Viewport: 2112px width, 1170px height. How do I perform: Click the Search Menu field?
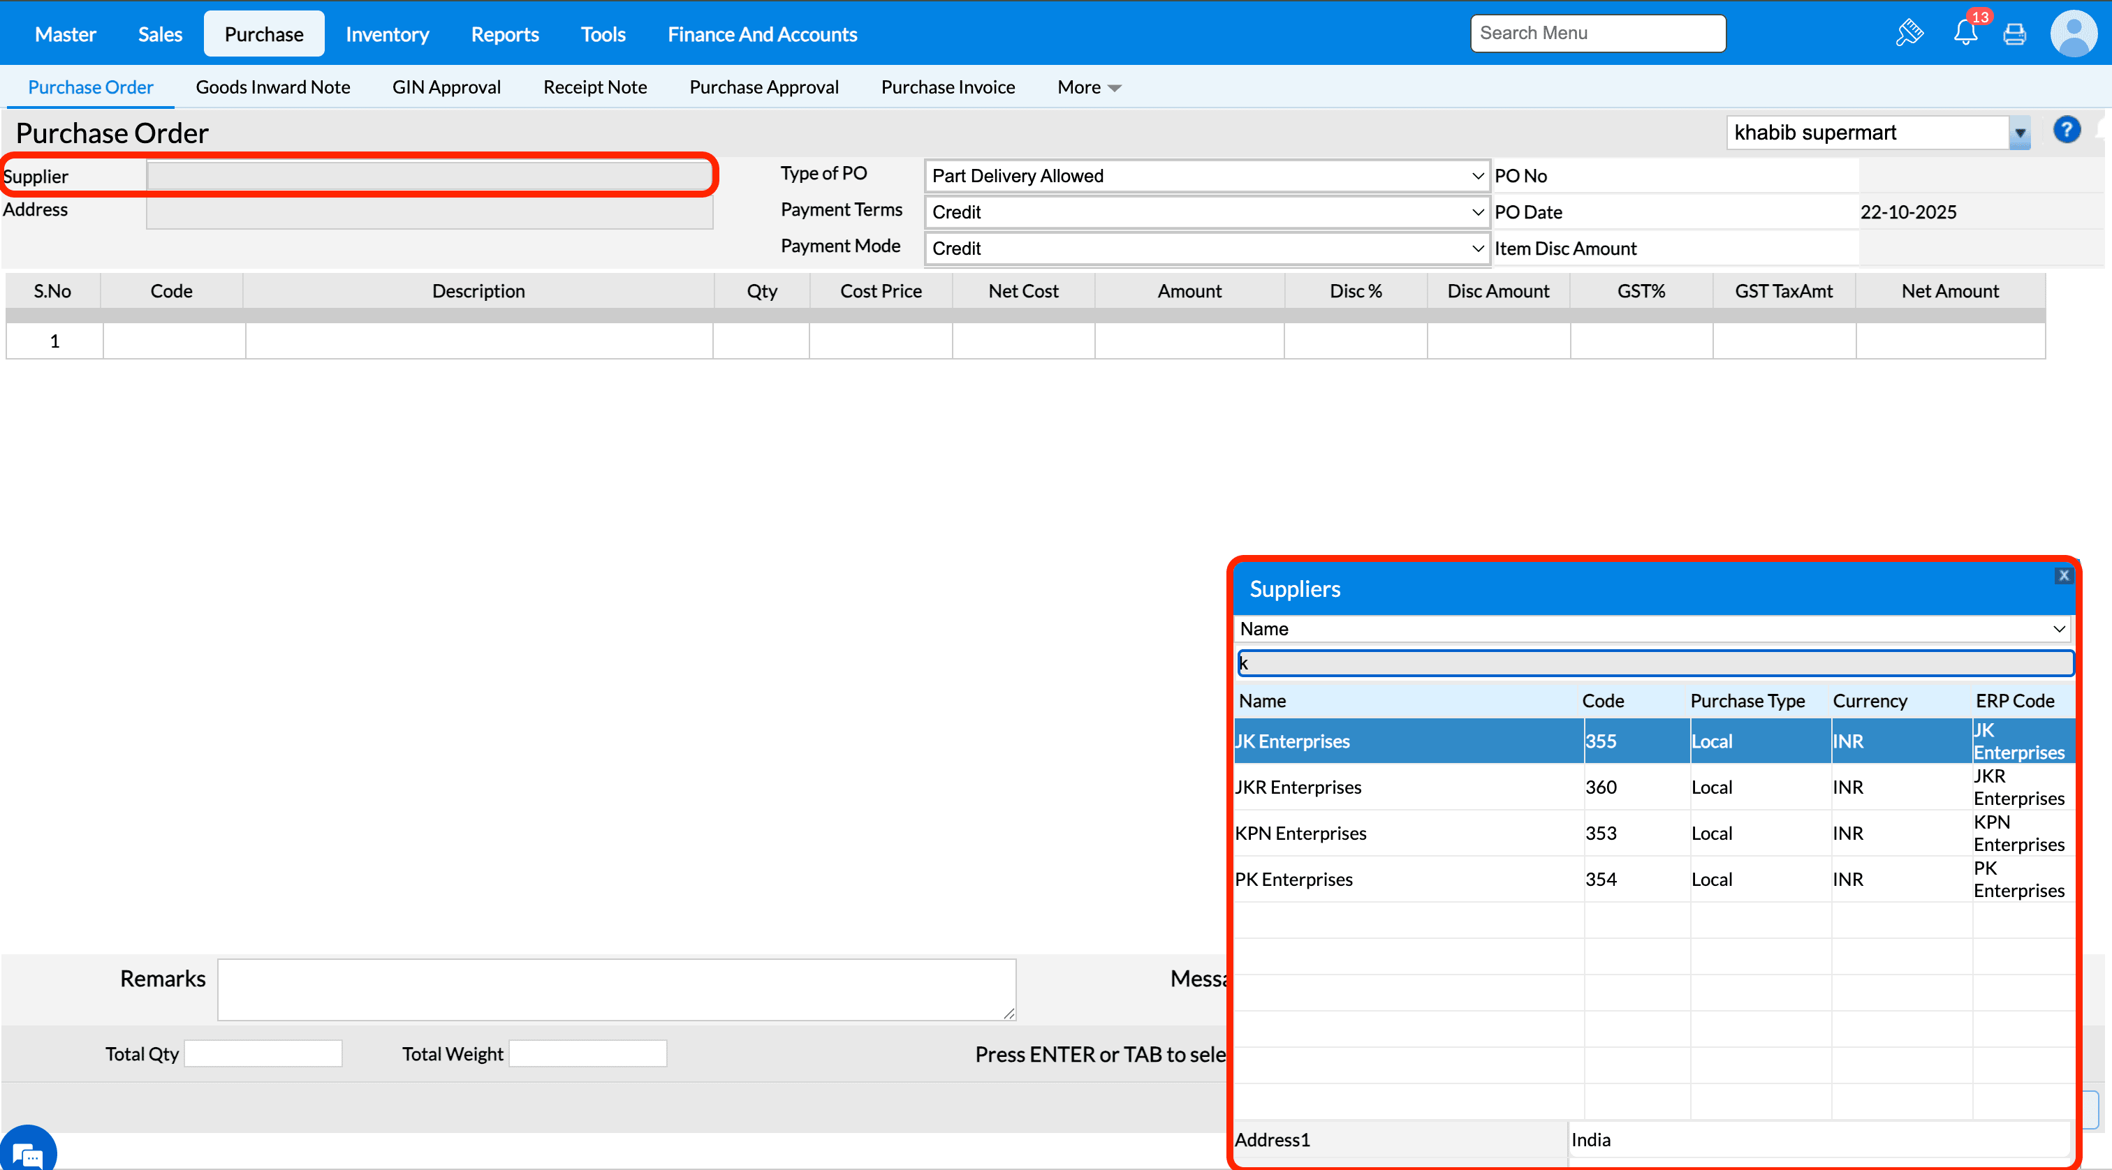1597,34
